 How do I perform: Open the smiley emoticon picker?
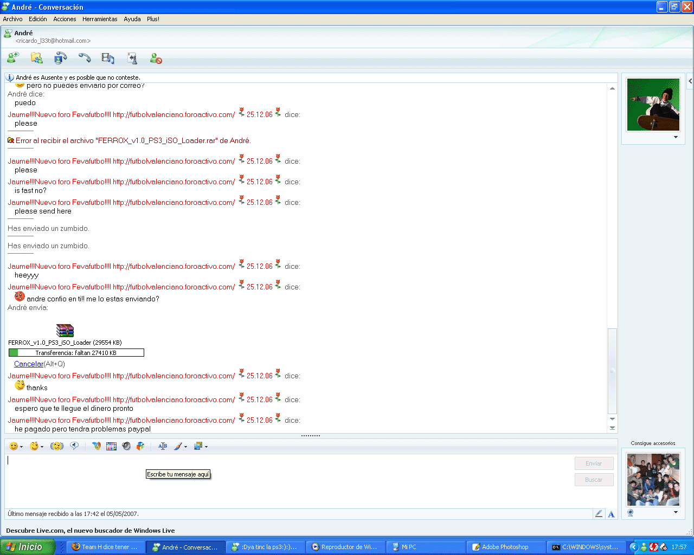(x=14, y=446)
